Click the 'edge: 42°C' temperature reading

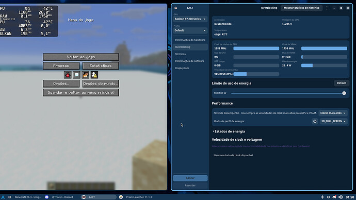[221, 35]
